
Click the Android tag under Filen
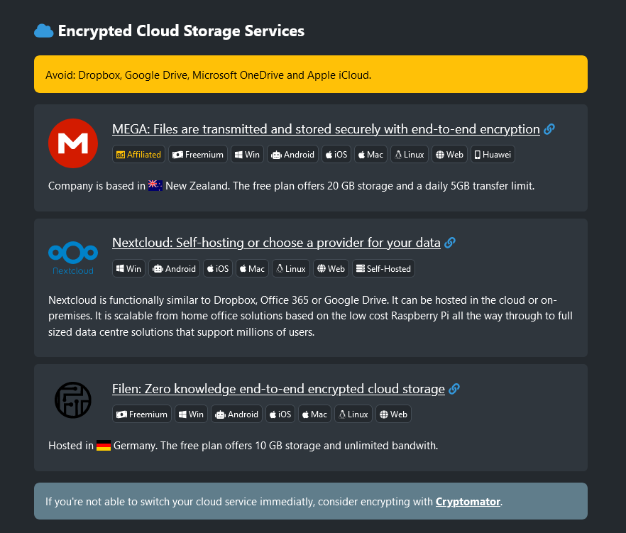pos(237,414)
